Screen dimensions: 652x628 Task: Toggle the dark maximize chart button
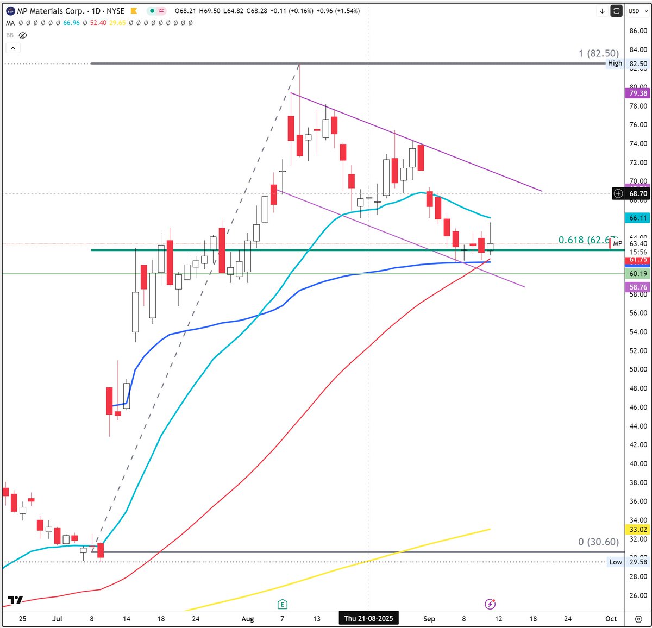coord(617,11)
